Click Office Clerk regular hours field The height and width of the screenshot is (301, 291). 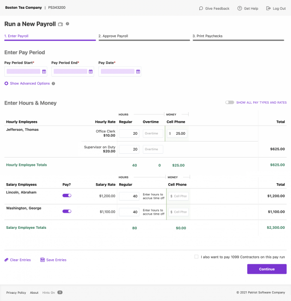tap(129, 133)
